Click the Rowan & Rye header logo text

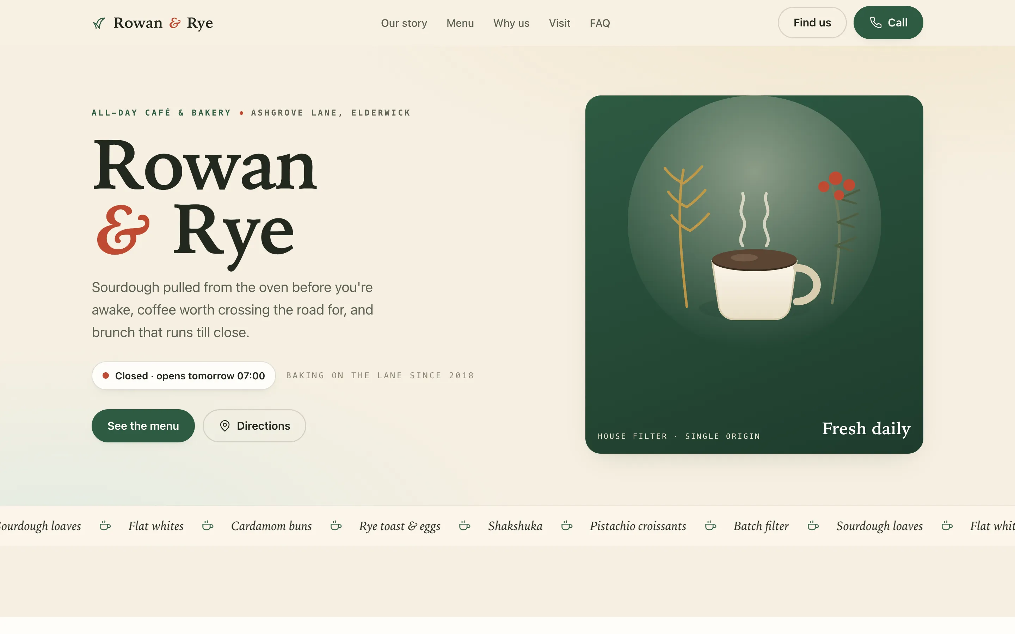point(163,23)
